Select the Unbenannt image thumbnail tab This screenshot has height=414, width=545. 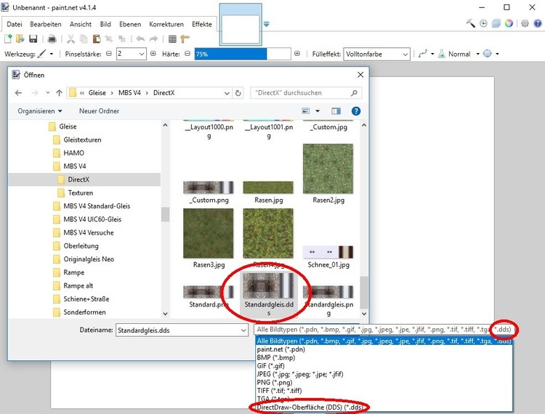click(241, 24)
